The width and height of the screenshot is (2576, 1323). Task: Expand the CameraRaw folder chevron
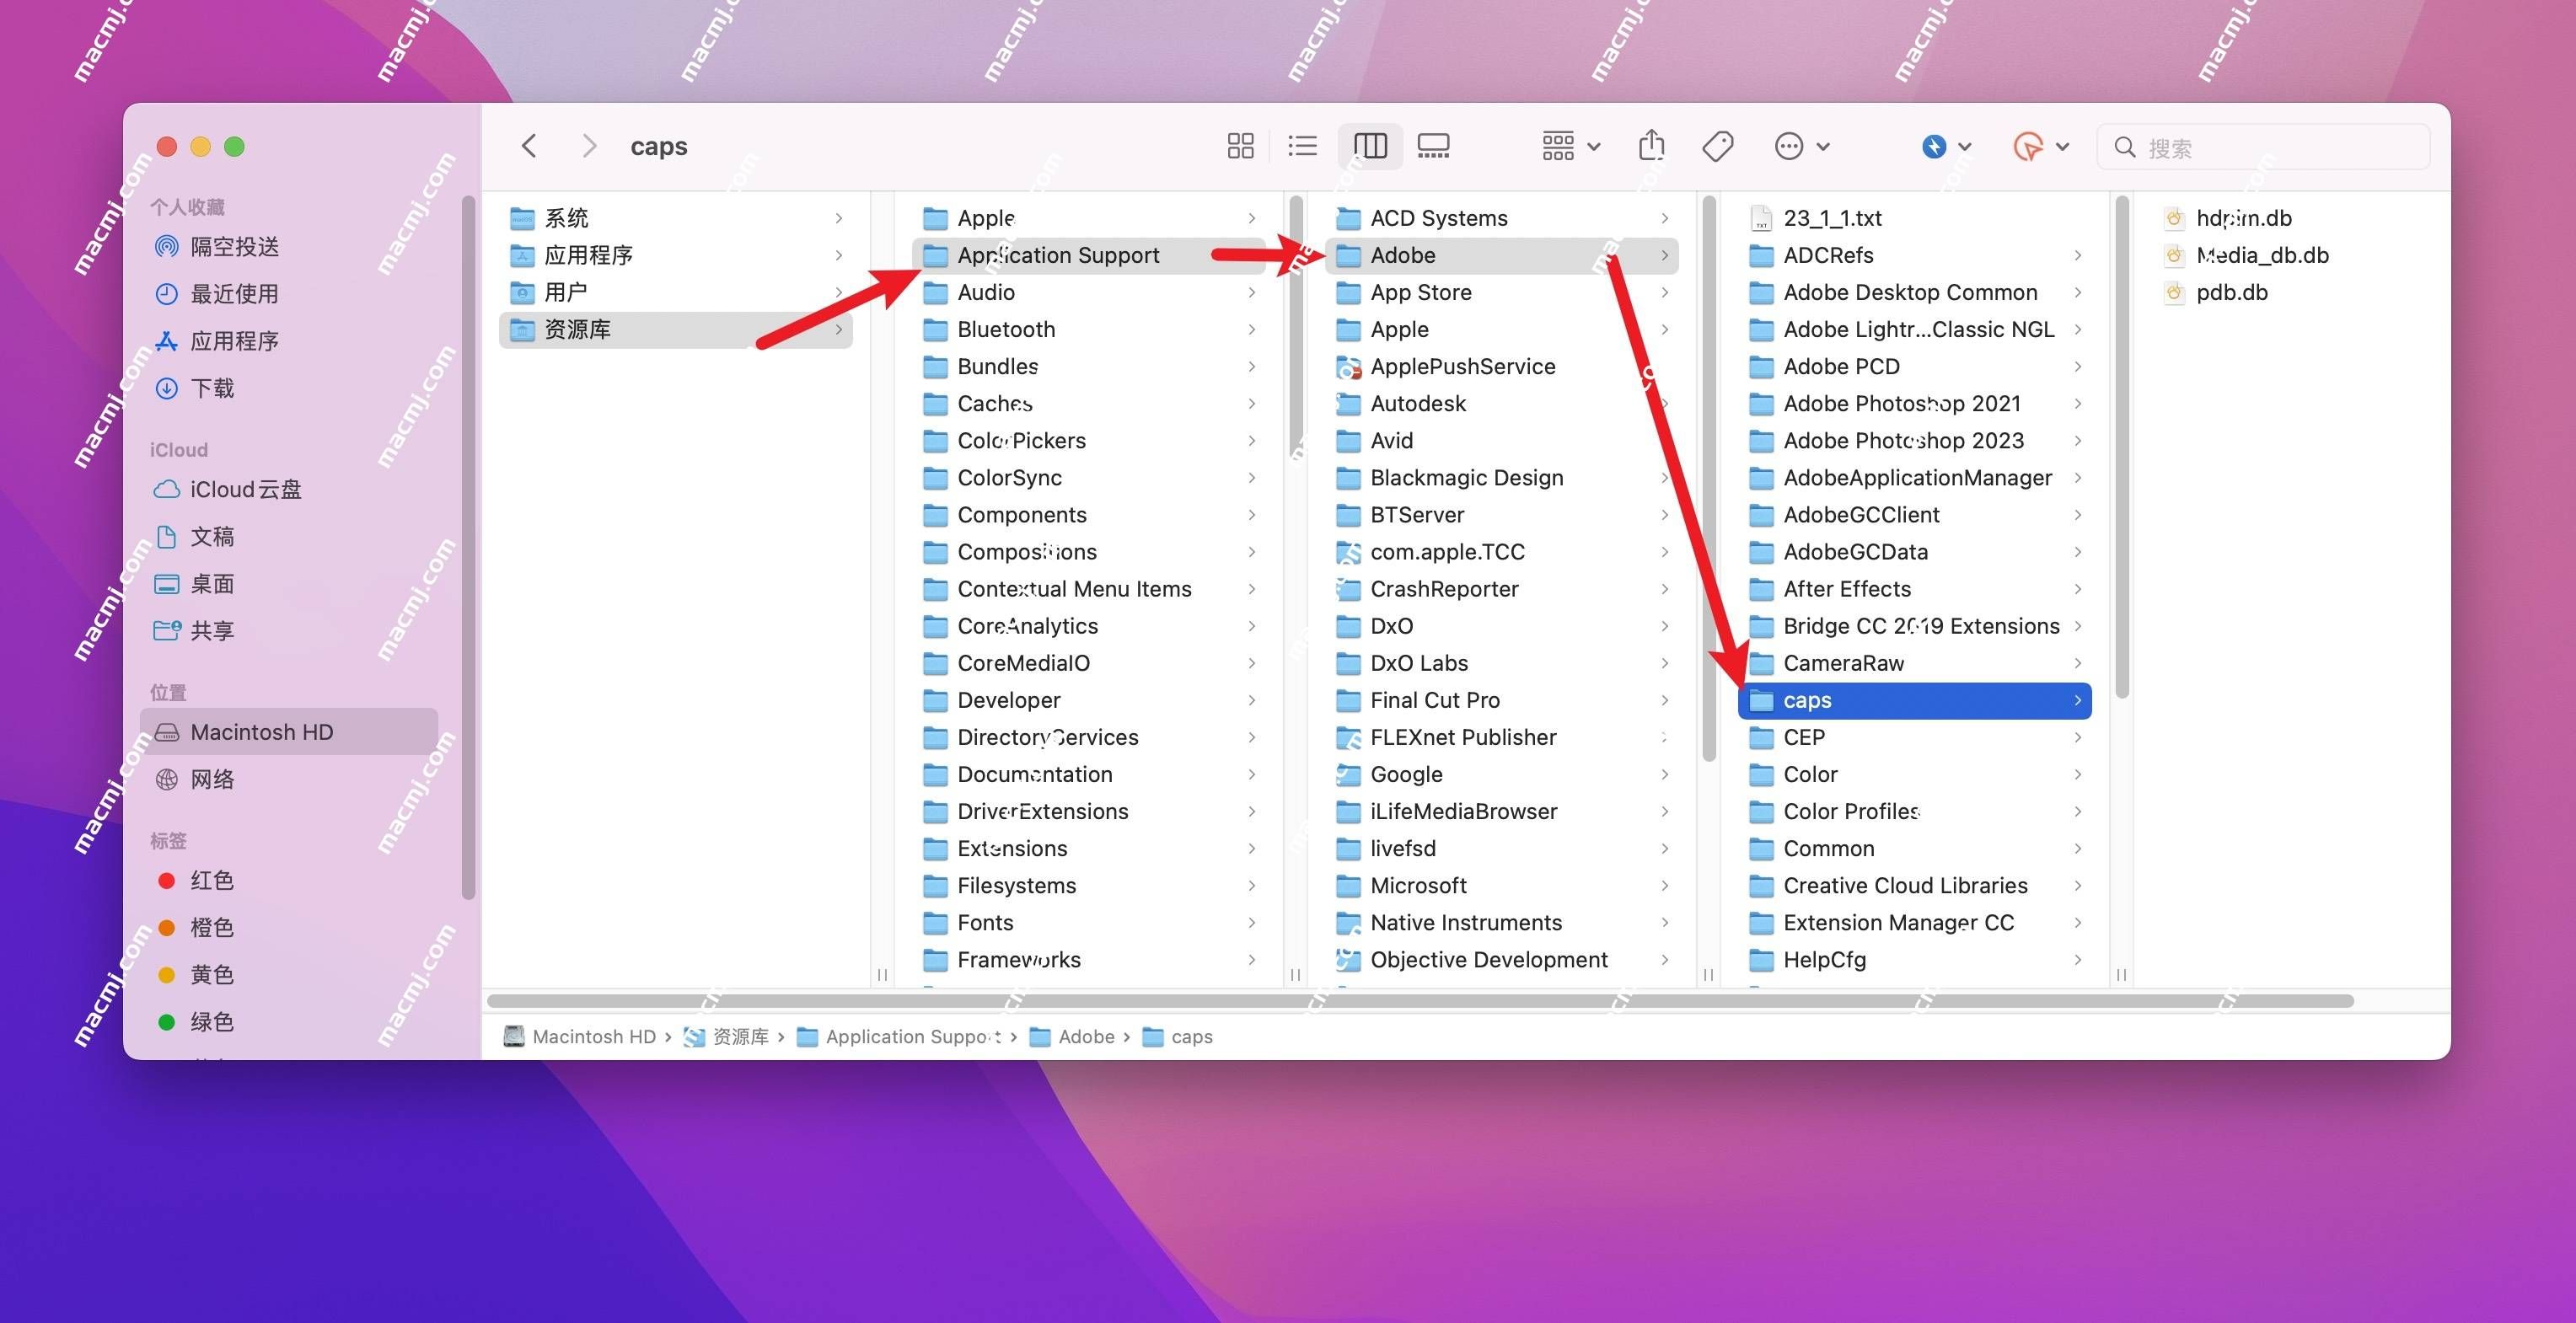2077,663
